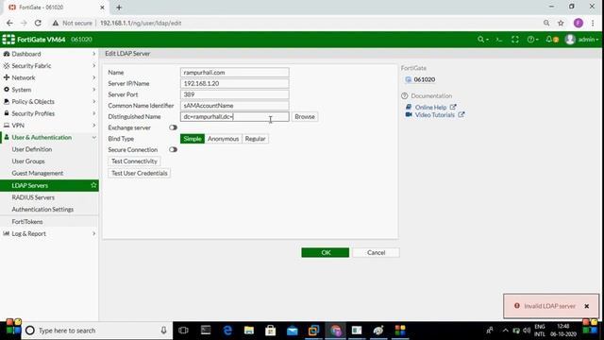The image size is (604, 340).
Task: Click the Server IP/Name field
Action: (235, 83)
